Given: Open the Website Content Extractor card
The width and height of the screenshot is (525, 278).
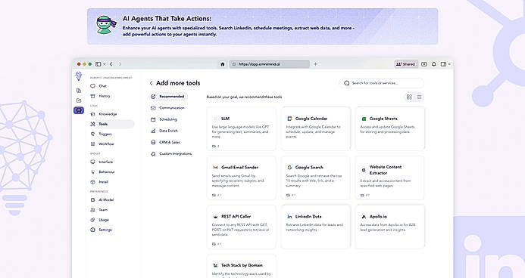Looking at the screenshot, I should tap(389, 178).
